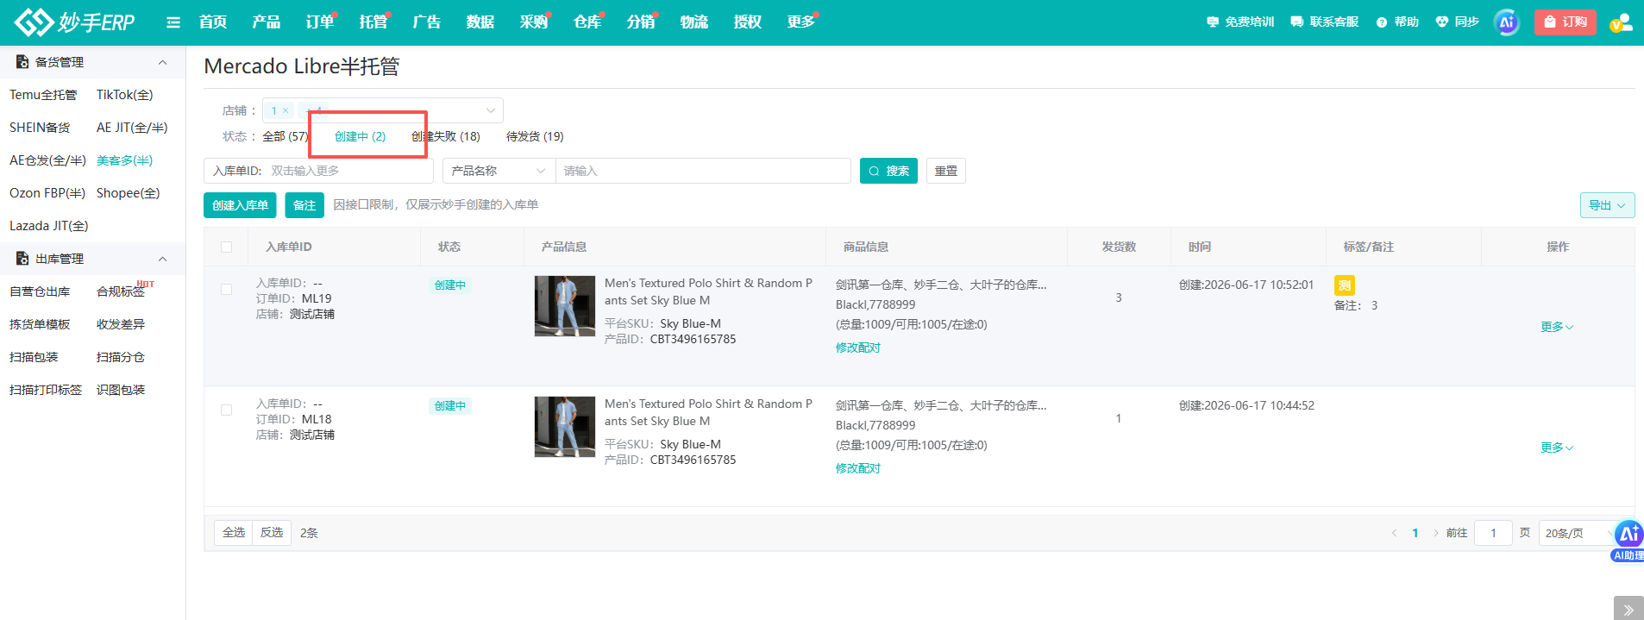Go to previous page arrow

[x=1394, y=533]
